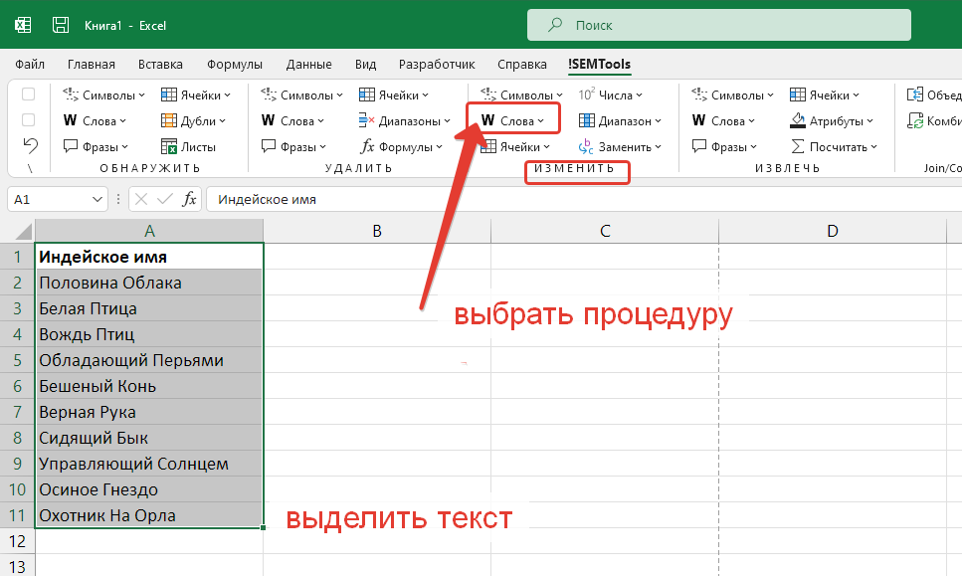Open Дубли menu in ОБНАРУЖИТЬ group
Viewport: 962px width, 576px height.
tap(196, 120)
